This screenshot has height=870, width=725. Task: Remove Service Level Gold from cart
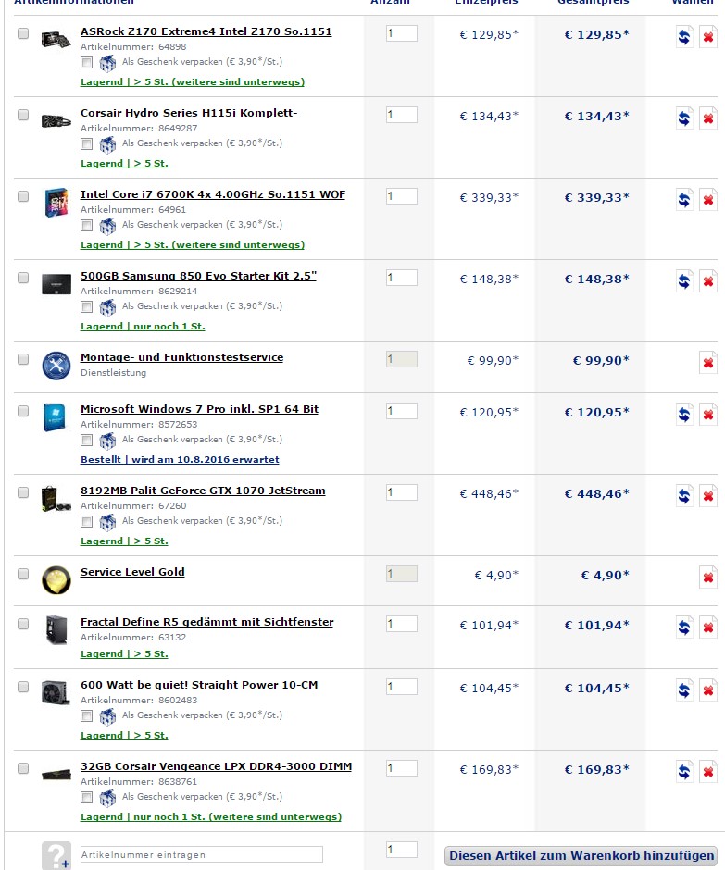click(x=708, y=578)
